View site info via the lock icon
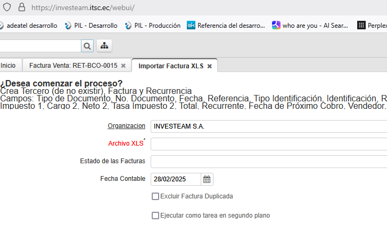 tap(21, 7)
